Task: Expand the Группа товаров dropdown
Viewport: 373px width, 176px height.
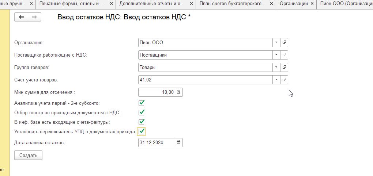Action: [x=276, y=67]
